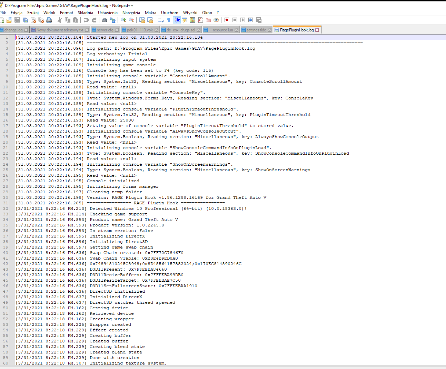Open the Narzędzia menu
Image resolution: width=446 pixels, height=369 pixels.
pyautogui.click(x=131, y=13)
